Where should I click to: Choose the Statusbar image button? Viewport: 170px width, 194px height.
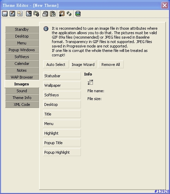point(62,75)
